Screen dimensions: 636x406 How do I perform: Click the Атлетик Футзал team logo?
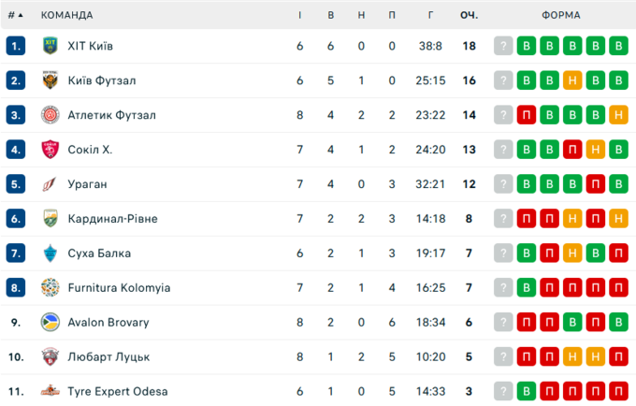[x=51, y=115]
